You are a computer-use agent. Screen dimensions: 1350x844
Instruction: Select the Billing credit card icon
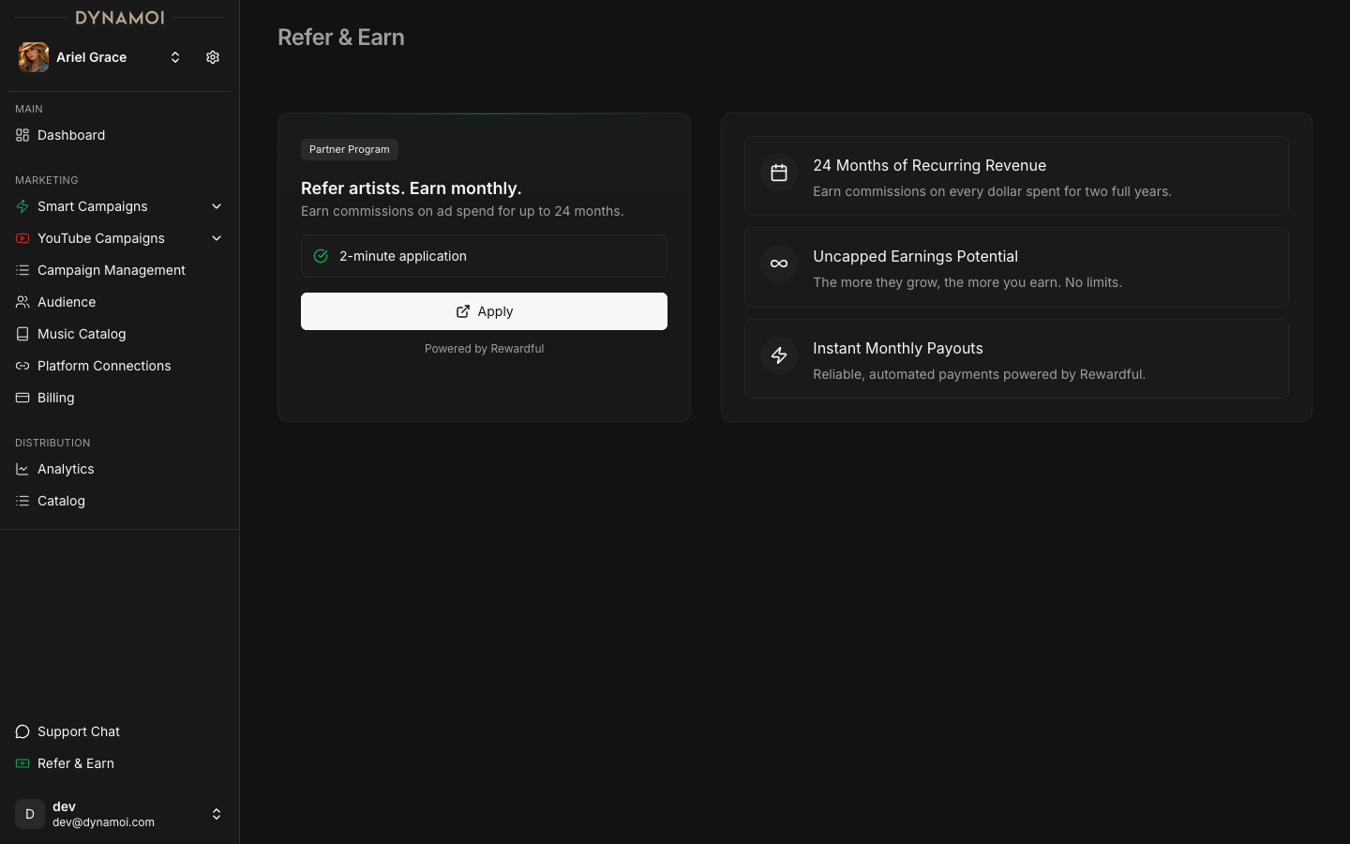point(22,398)
